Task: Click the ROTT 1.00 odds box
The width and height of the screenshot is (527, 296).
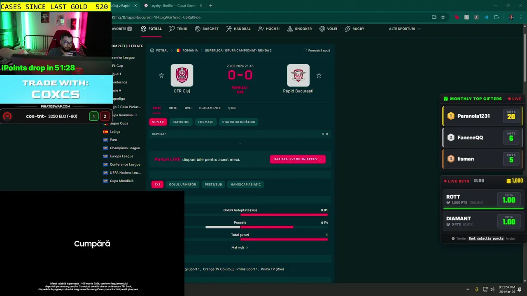Action: click(x=509, y=200)
